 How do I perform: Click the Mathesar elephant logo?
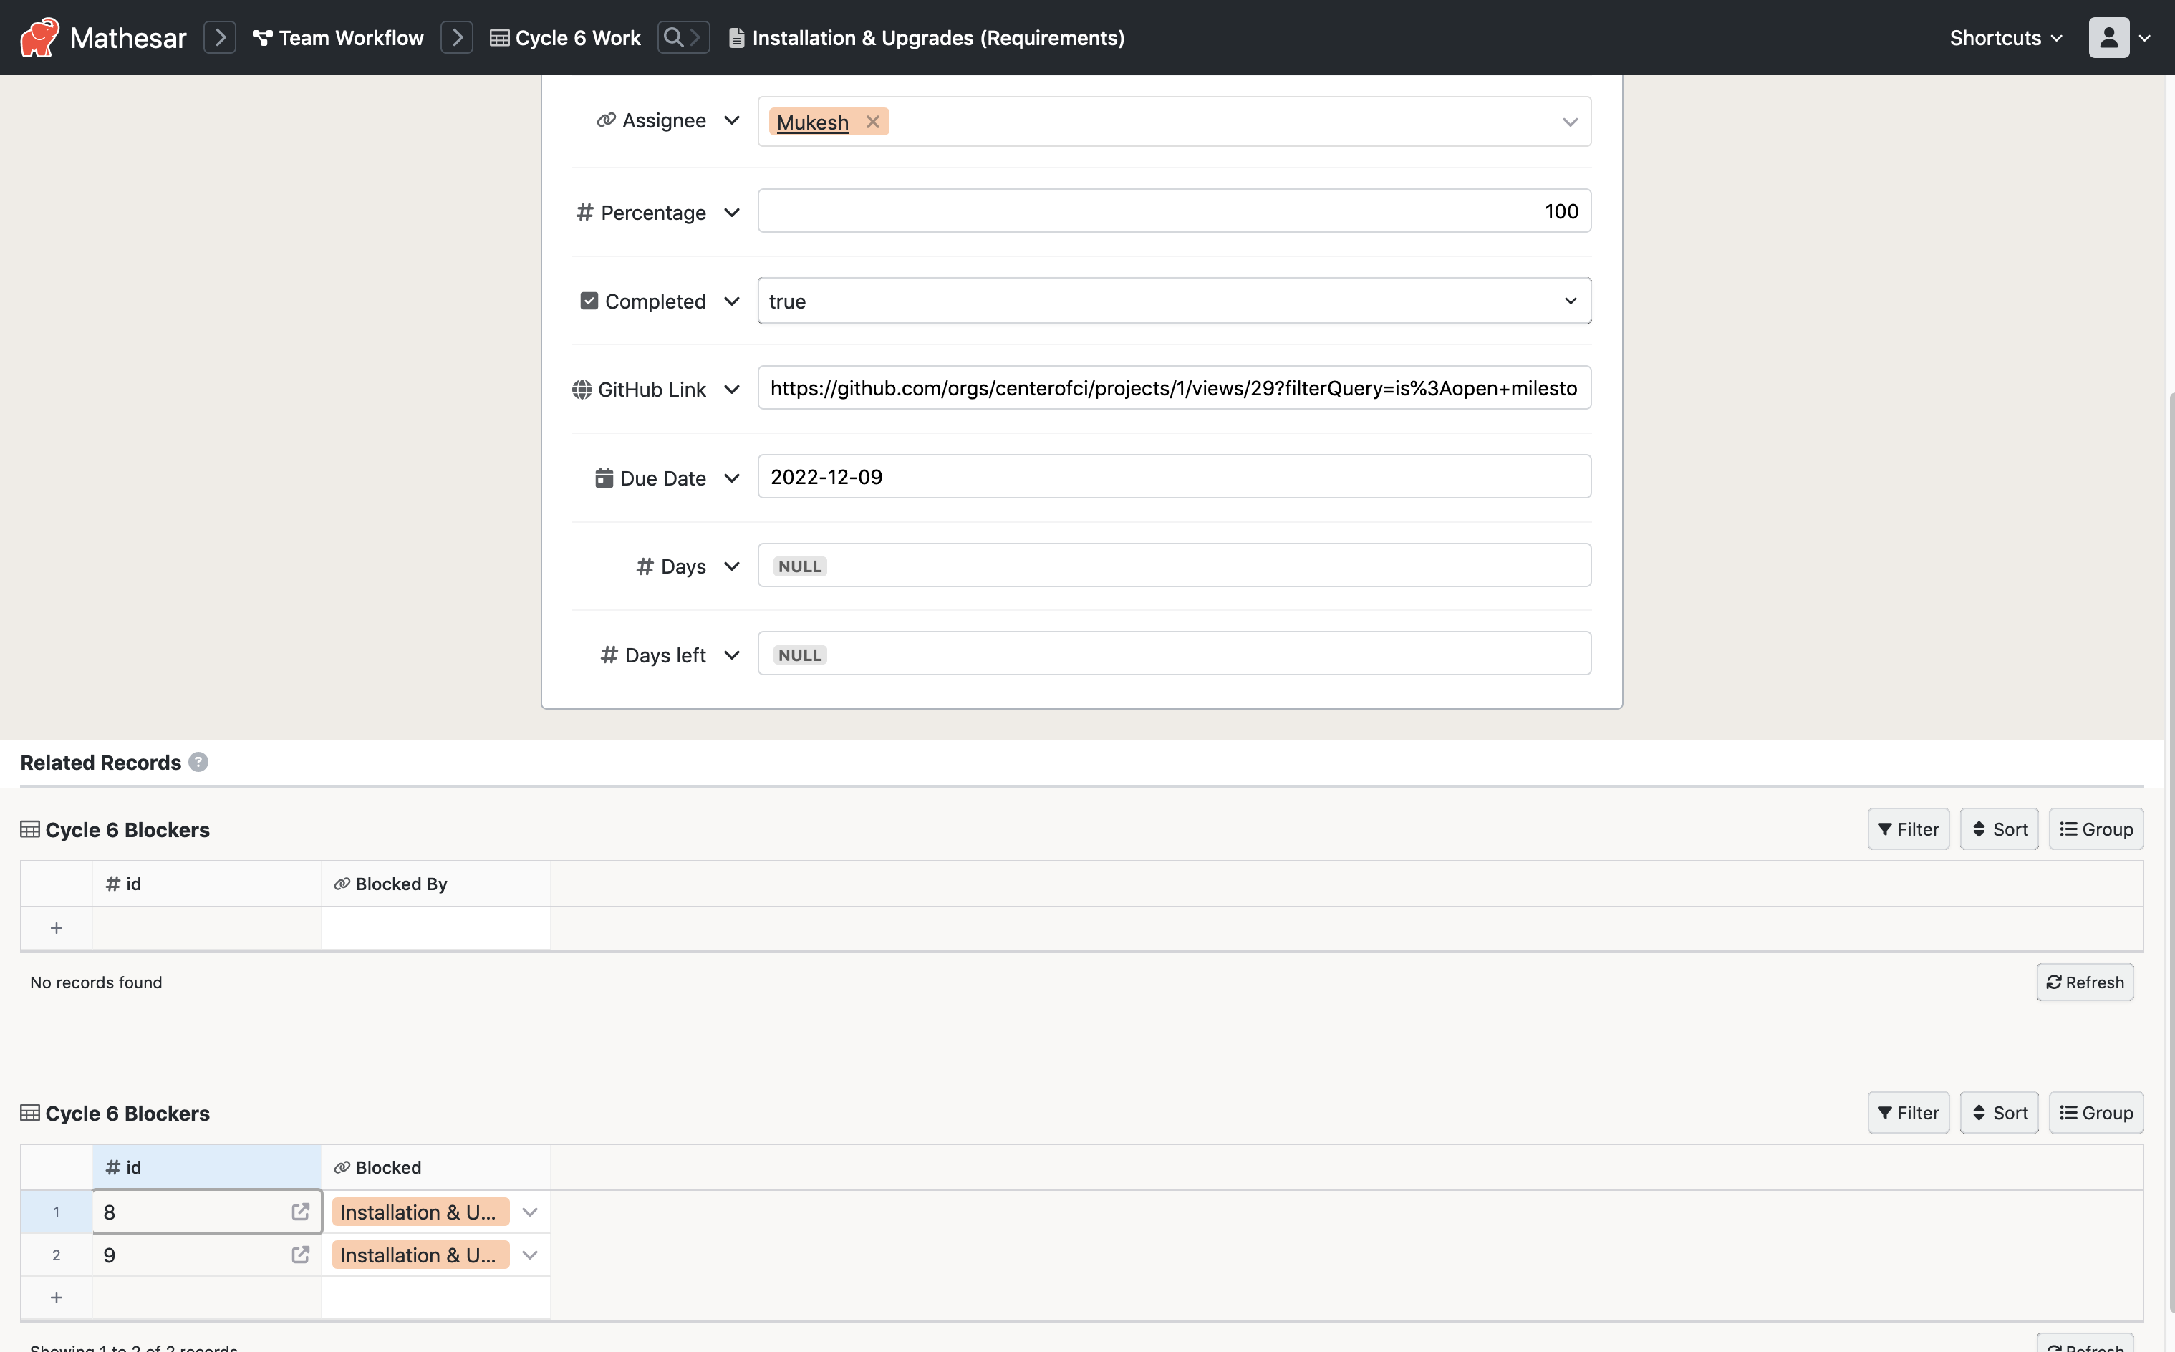tap(37, 37)
